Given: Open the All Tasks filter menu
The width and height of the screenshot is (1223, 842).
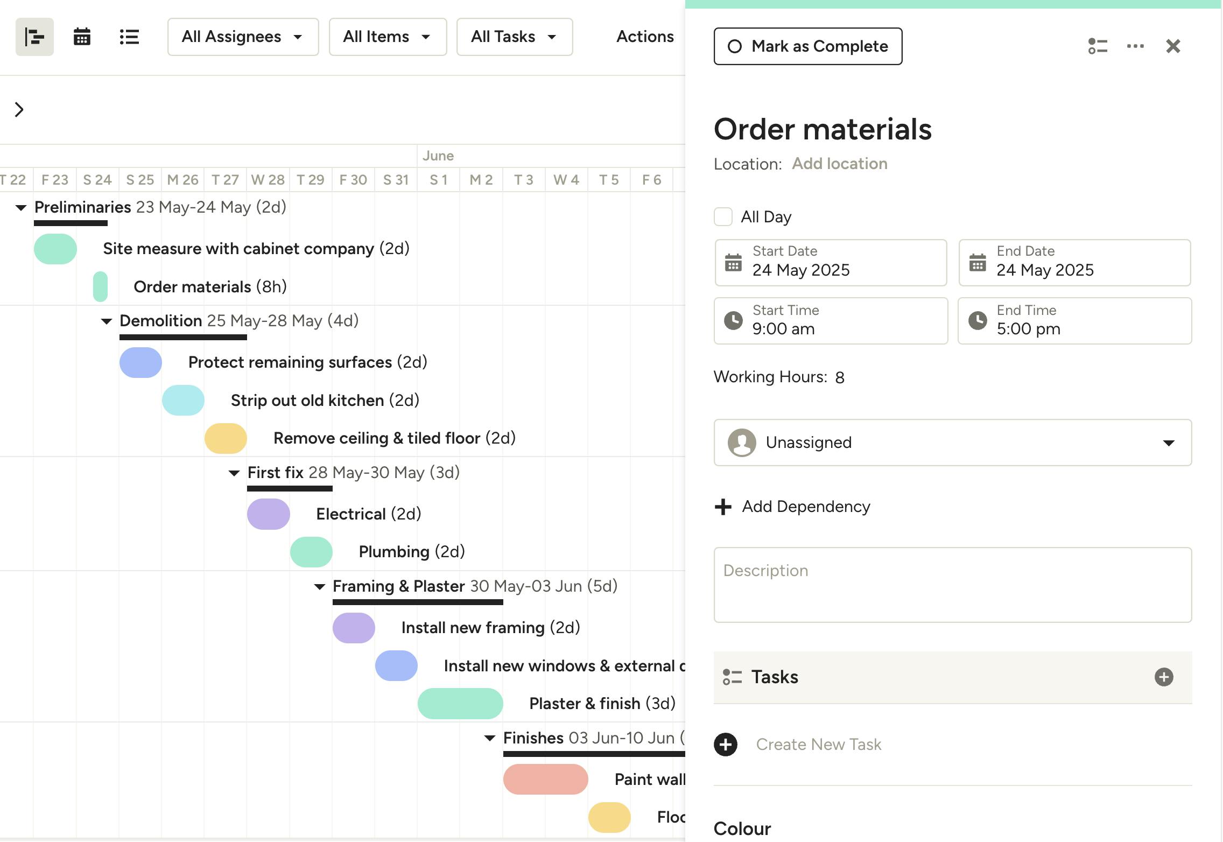Looking at the screenshot, I should click(514, 37).
